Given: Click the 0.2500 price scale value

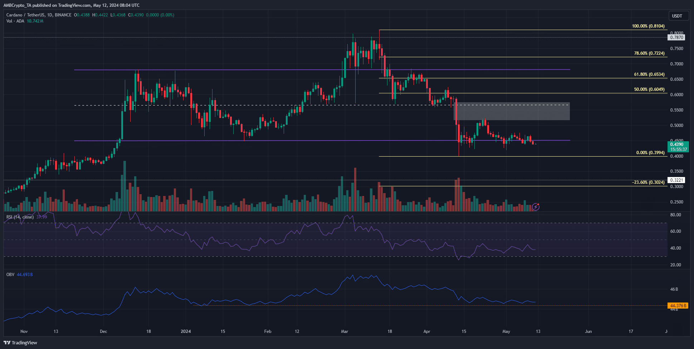Looking at the screenshot, I should tap(676, 202).
